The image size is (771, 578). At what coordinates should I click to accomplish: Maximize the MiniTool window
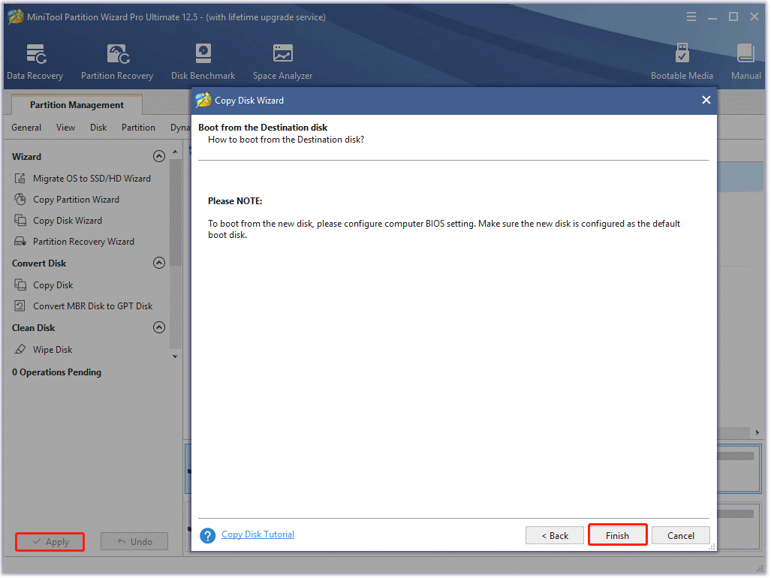coord(733,17)
